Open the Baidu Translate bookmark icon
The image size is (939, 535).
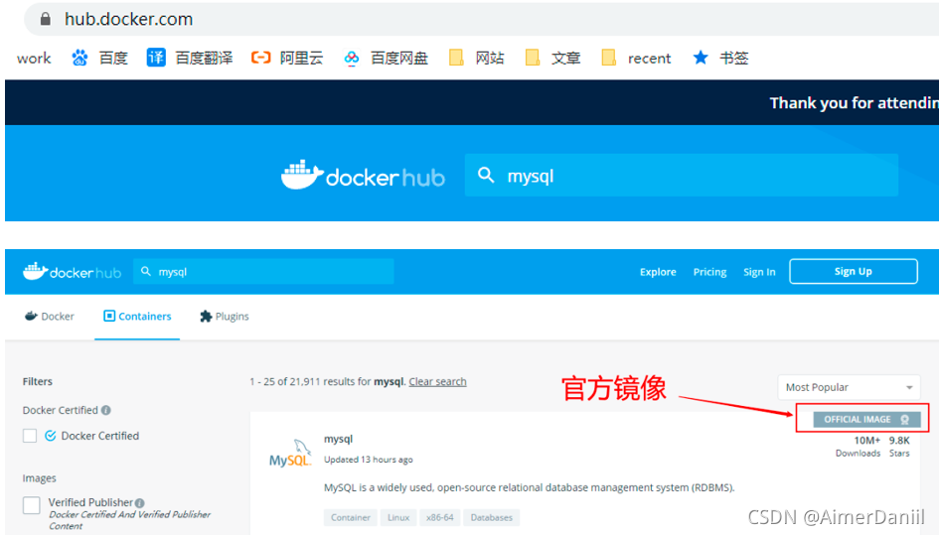pos(156,58)
